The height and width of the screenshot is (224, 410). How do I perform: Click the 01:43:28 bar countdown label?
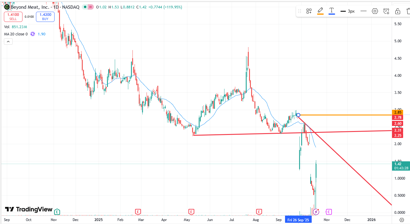click(x=401, y=168)
